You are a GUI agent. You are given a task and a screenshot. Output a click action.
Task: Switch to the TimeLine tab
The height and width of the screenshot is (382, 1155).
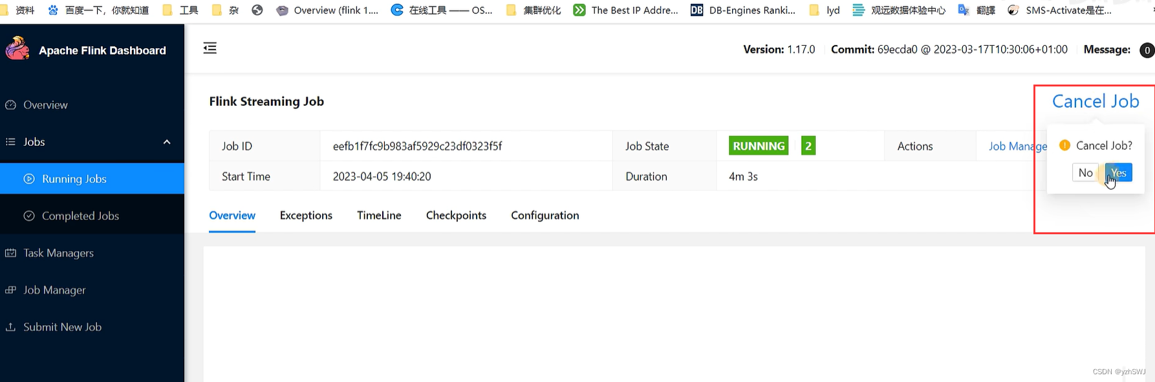(379, 216)
